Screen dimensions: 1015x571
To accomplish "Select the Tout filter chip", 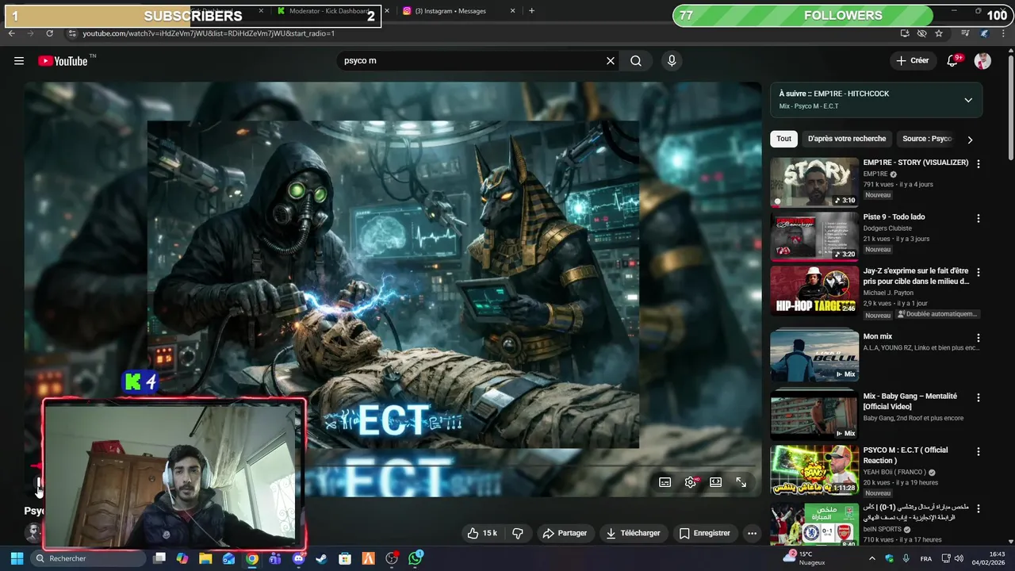I will coord(783,139).
